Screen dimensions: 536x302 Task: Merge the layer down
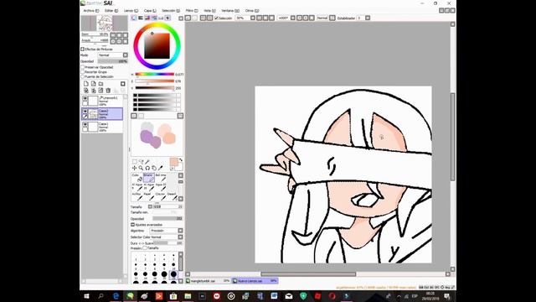93,91
